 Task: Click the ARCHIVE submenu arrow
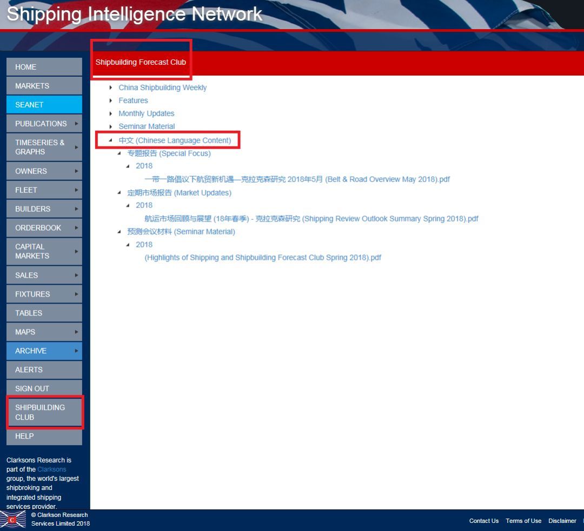pos(76,351)
